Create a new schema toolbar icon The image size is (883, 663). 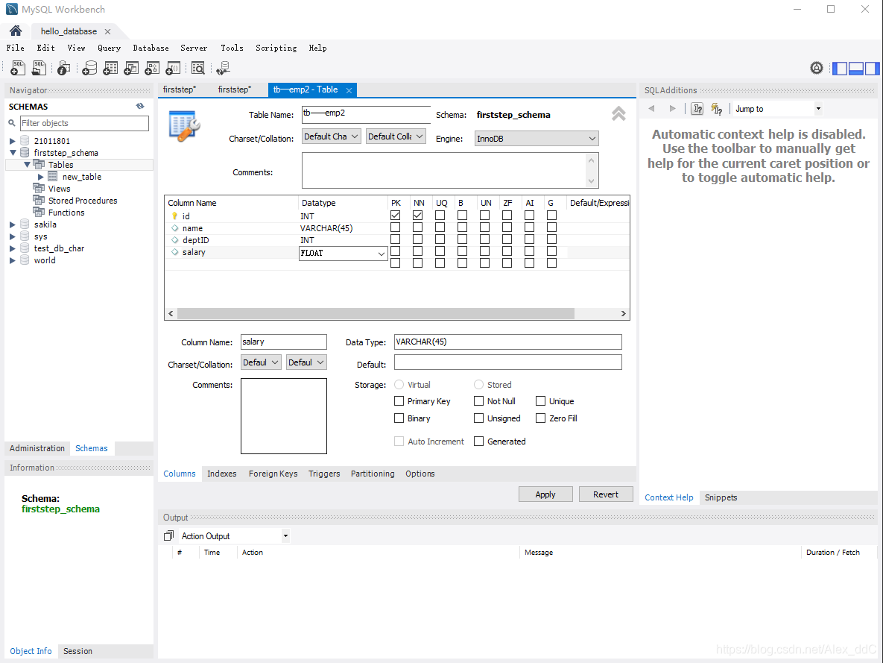[89, 68]
